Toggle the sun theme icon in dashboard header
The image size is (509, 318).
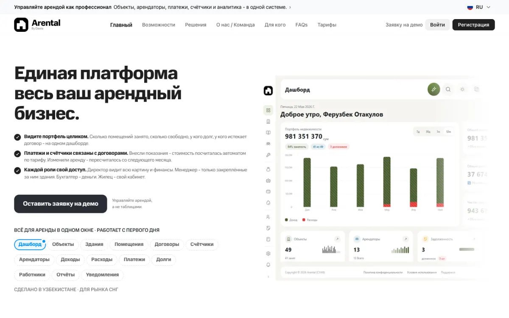[462, 89]
